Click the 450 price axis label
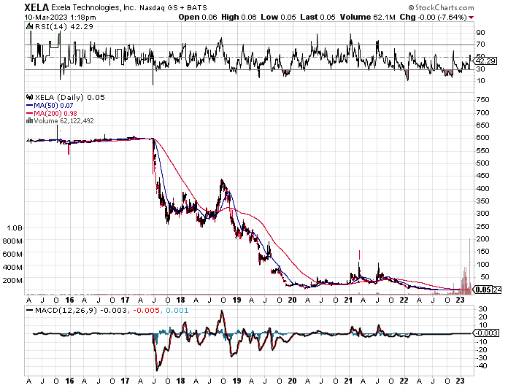Viewport: 508px width, 388px height. 482,175
